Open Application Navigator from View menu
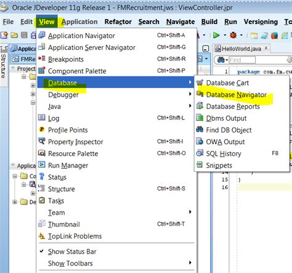 116,36
